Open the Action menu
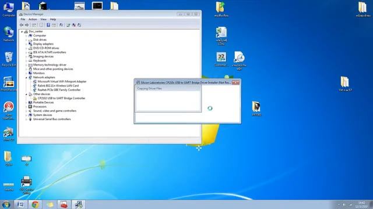This screenshot has width=373, height=209. 33,19
